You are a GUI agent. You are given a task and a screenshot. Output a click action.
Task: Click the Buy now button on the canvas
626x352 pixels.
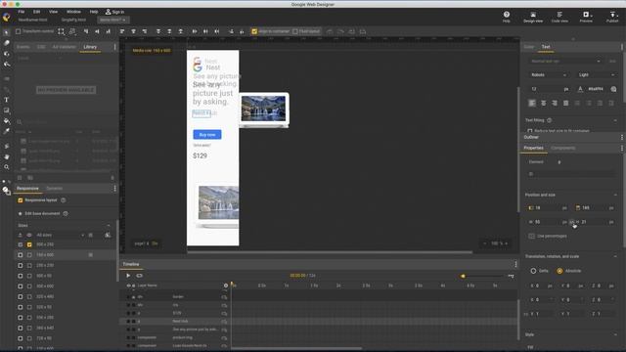point(207,135)
